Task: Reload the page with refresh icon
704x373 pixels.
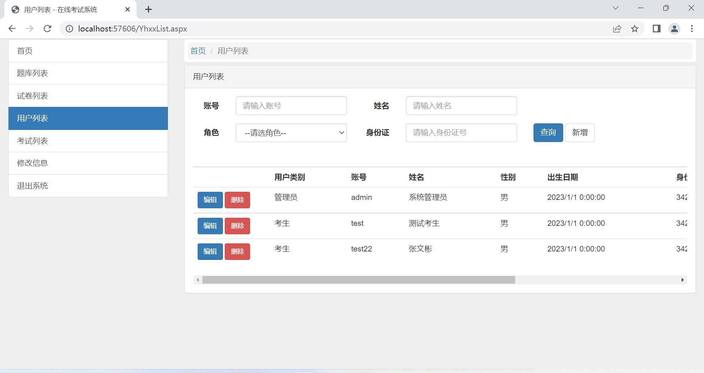Action: (47, 29)
